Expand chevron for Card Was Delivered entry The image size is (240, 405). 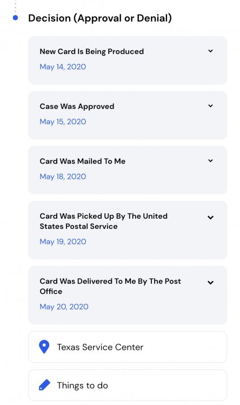[x=210, y=282]
